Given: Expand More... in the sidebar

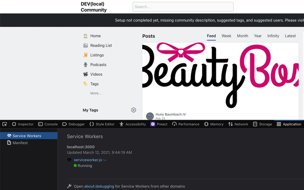Looking at the screenshot, I should tap(96, 93).
